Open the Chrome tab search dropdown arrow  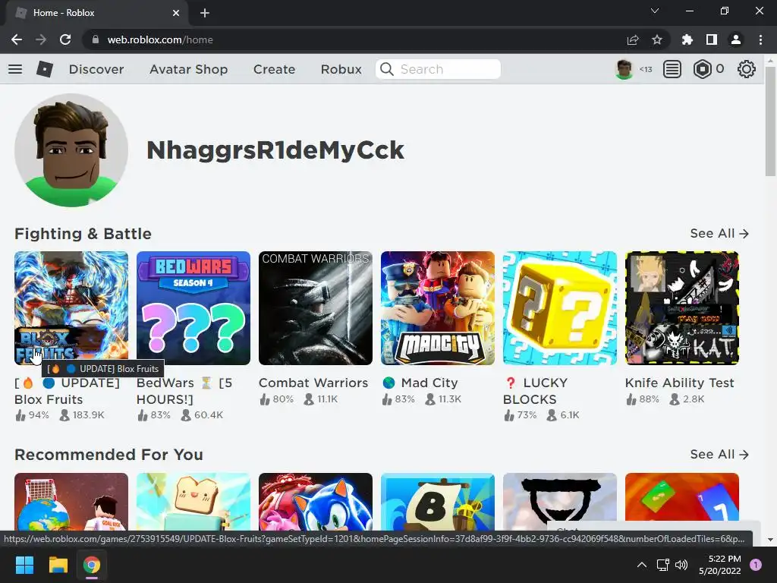[x=655, y=11]
